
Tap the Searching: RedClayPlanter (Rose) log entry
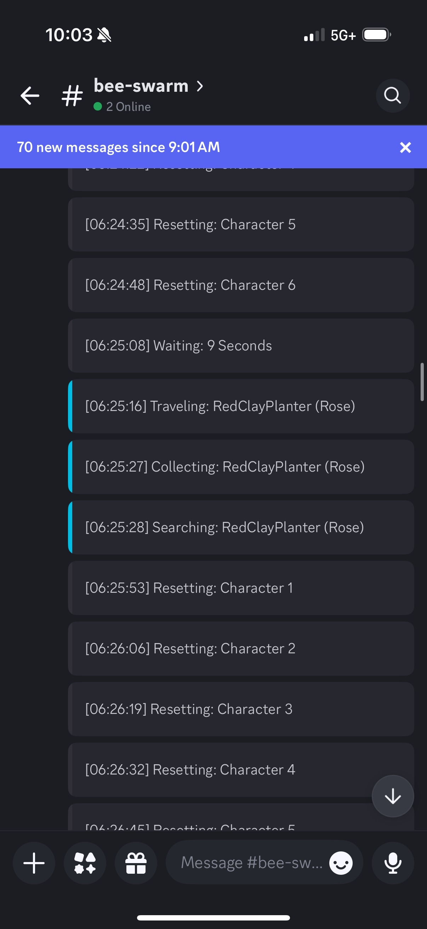click(241, 527)
